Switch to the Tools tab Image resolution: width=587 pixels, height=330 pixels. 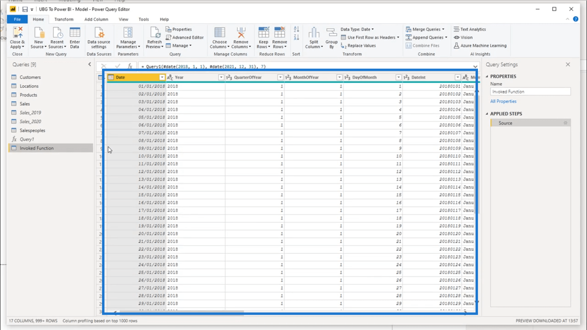[144, 19]
